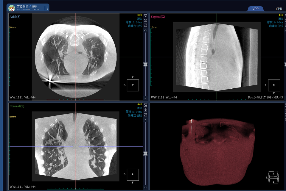The height and width of the screenshot is (191, 286).
Task: Capture a screenshot of the Coronal view
Action: click(145, 110)
